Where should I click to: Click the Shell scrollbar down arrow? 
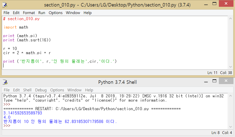pos(230,127)
